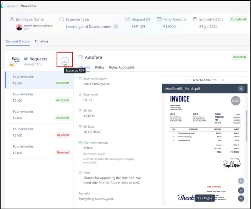
Task: Click the All Requests illustration
Action: pyautogui.click(x=15, y=62)
